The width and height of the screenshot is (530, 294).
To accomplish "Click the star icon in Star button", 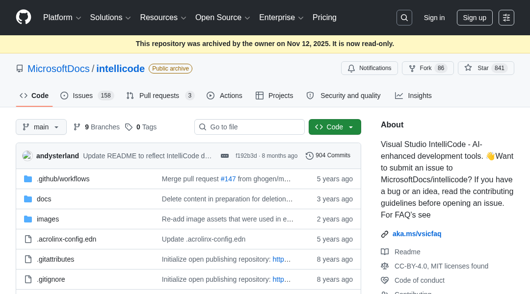I will click(x=468, y=68).
